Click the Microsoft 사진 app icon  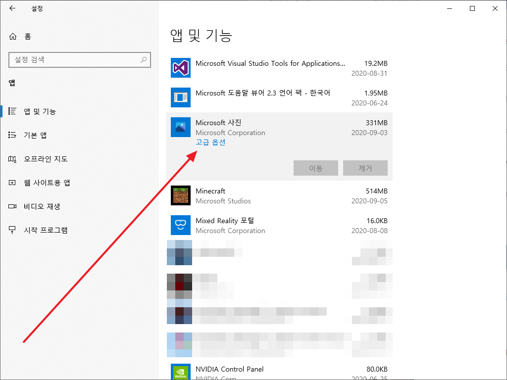(x=180, y=127)
